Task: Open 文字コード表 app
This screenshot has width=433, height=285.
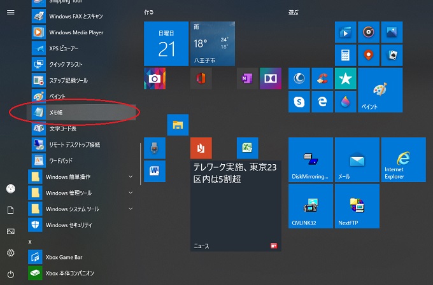Action: [82, 129]
